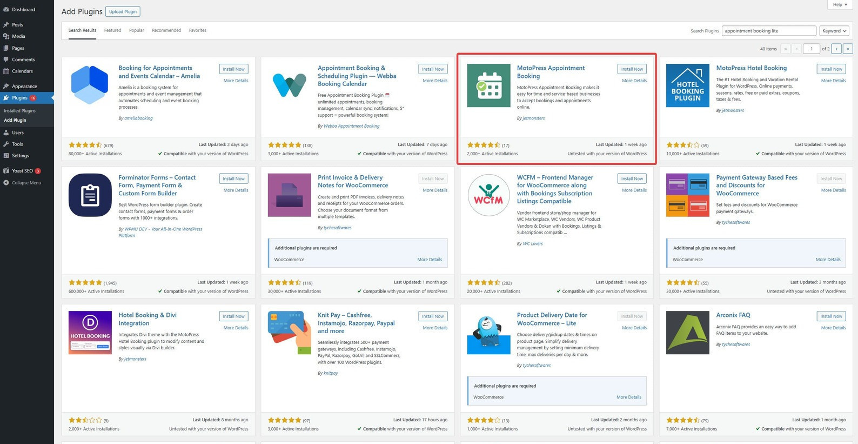Open the Media library icon
Screen dimensions: 858x444
(x=6, y=36)
